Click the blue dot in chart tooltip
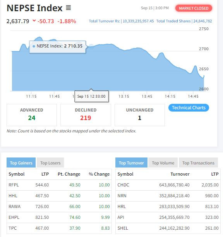 point(34,46)
